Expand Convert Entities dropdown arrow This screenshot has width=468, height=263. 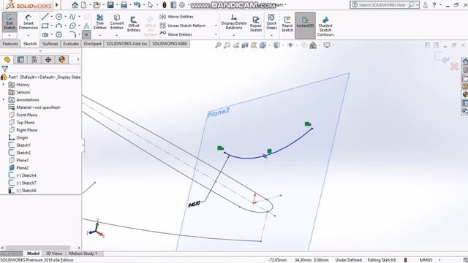[117, 35]
